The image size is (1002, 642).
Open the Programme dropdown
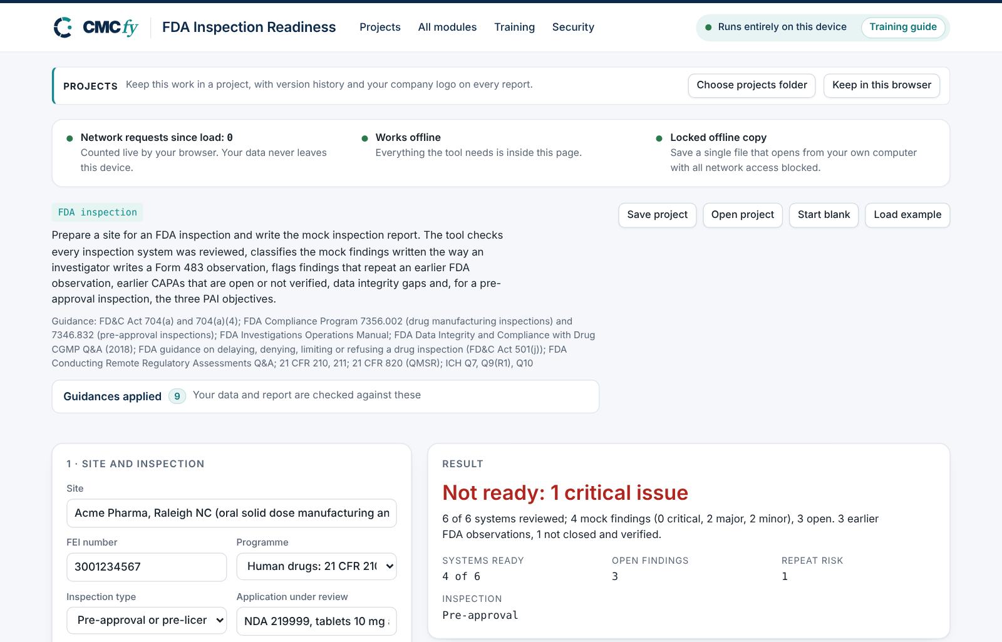(x=316, y=567)
